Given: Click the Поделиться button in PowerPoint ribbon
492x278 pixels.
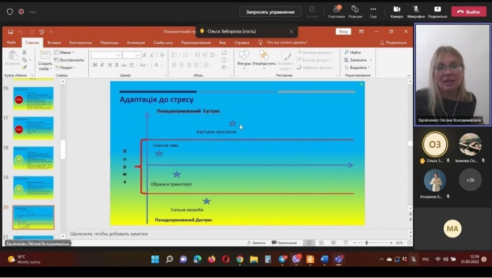Looking at the screenshot, I should [393, 43].
